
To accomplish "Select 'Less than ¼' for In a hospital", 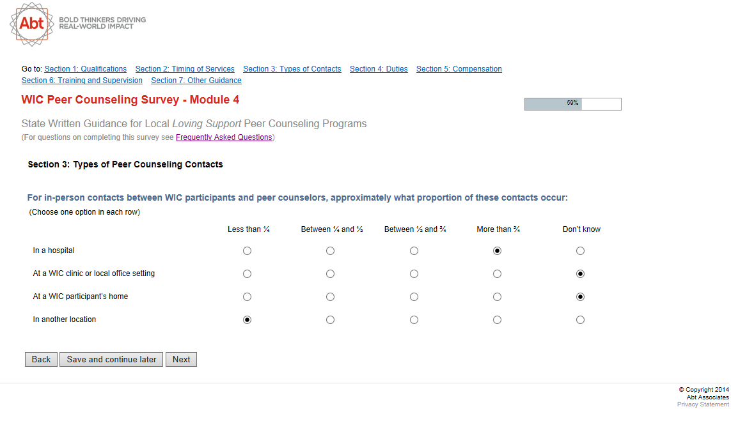I will click(247, 251).
